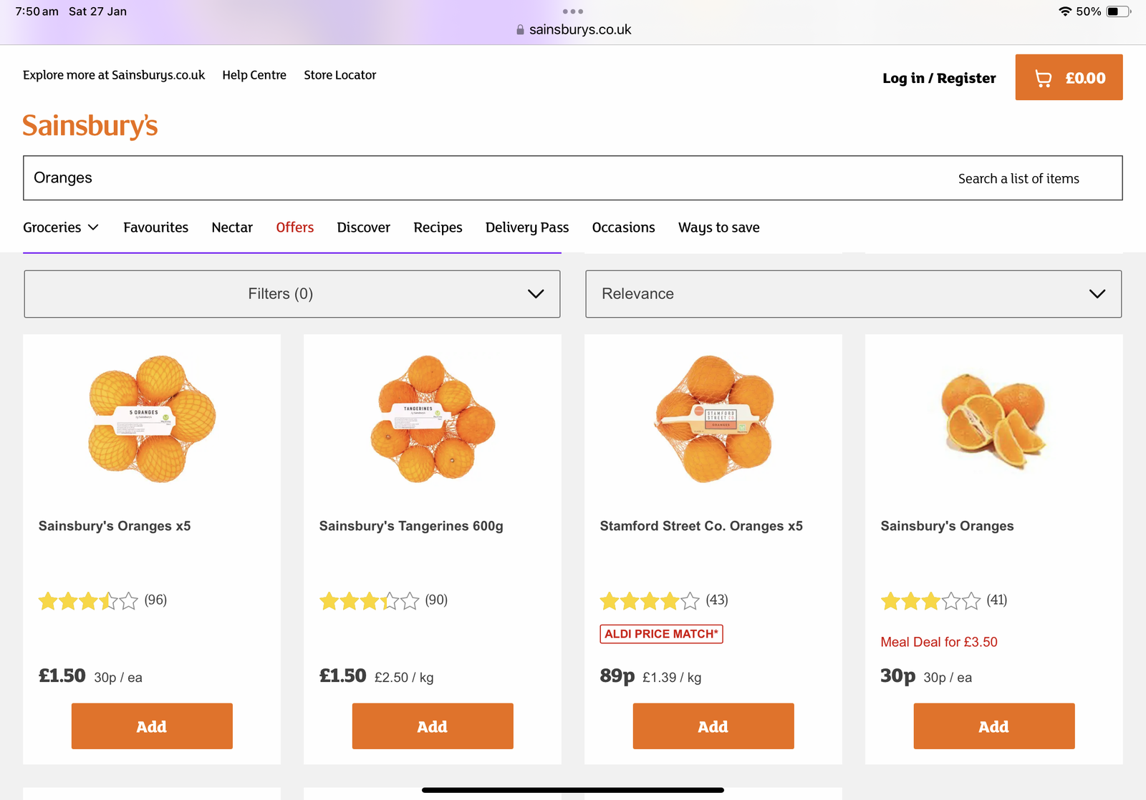
Task: Click the padlock icon beside sainsburys.co.uk
Action: click(520, 30)
